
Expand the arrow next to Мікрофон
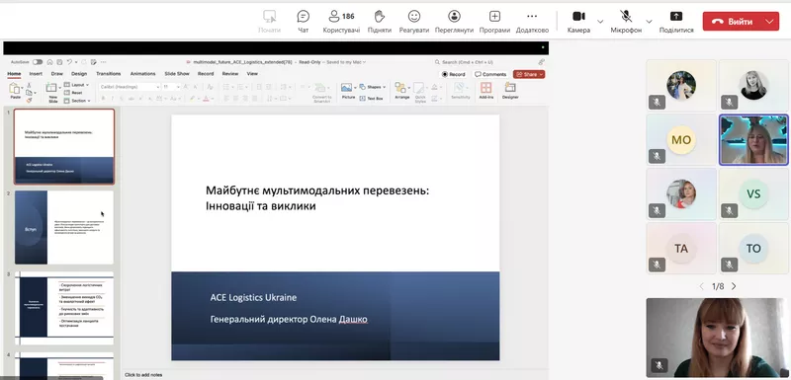point(650,21)
